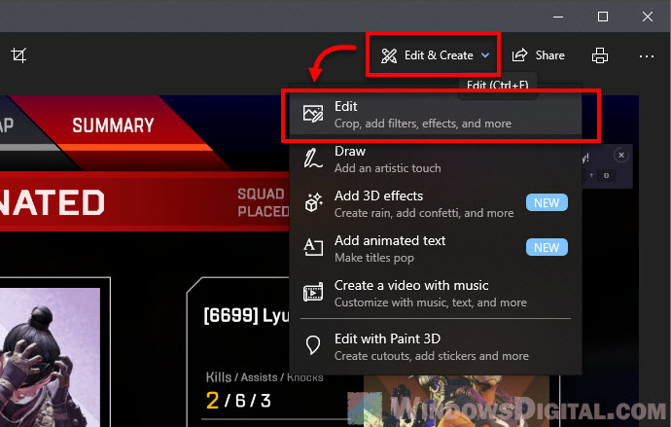Screen dimensions: 671x427
Task: Click the "[6699] Lyu" player name
Action: tap(246, 316)
